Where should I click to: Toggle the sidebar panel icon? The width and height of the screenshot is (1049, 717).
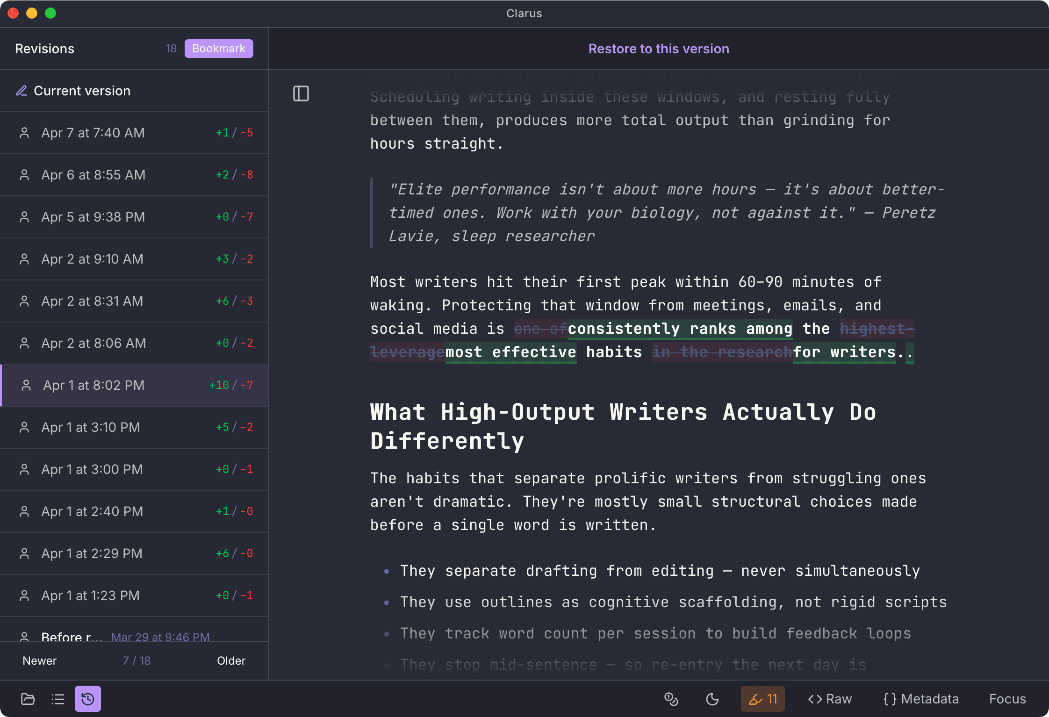pyautogui.click(x=301, y=93)
